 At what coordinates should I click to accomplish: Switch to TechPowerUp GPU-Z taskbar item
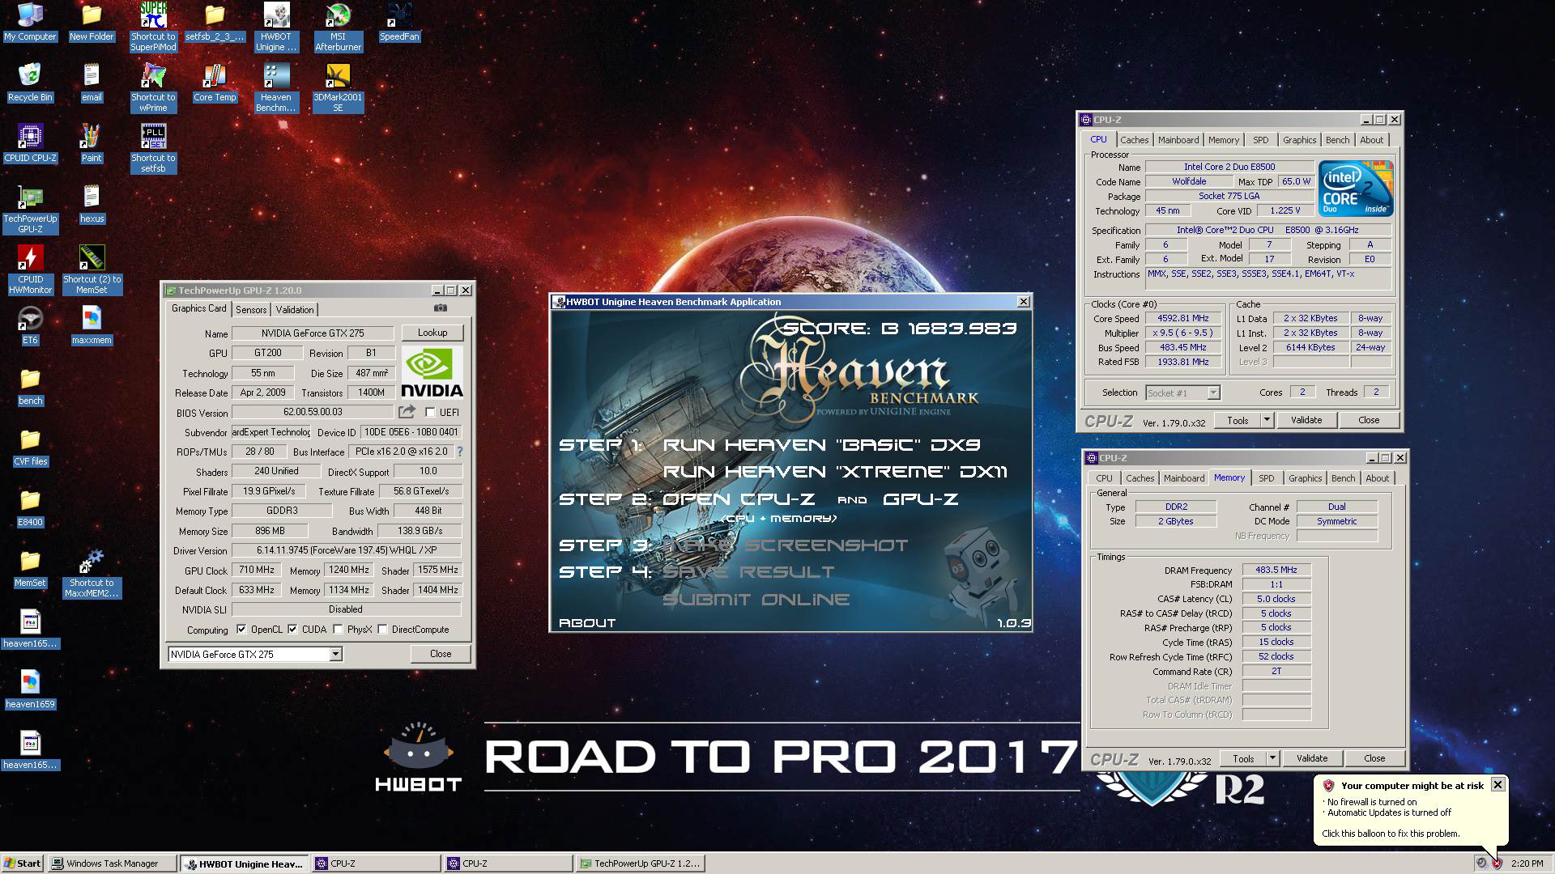[x=640, y=863]
